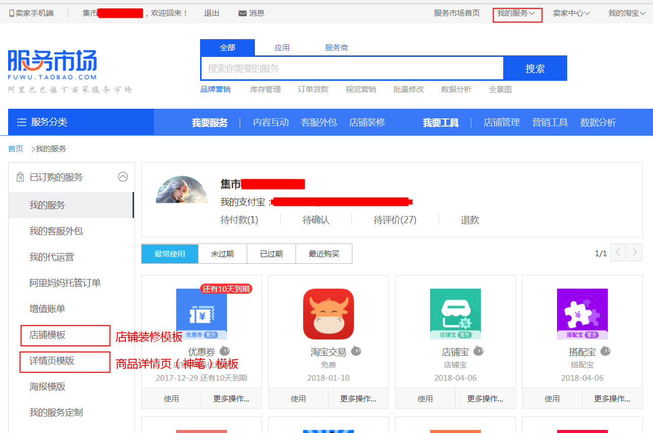Switch to the 未过期 tab
The image size is (653, 433).
pos(222,254)
